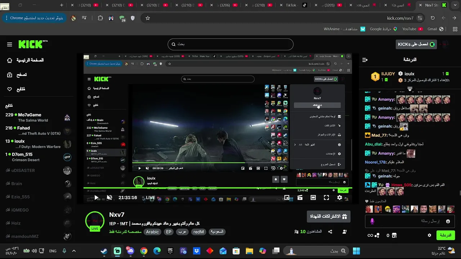
Task: Show hidden system tray icons
Action: click(x=74, y=251)
